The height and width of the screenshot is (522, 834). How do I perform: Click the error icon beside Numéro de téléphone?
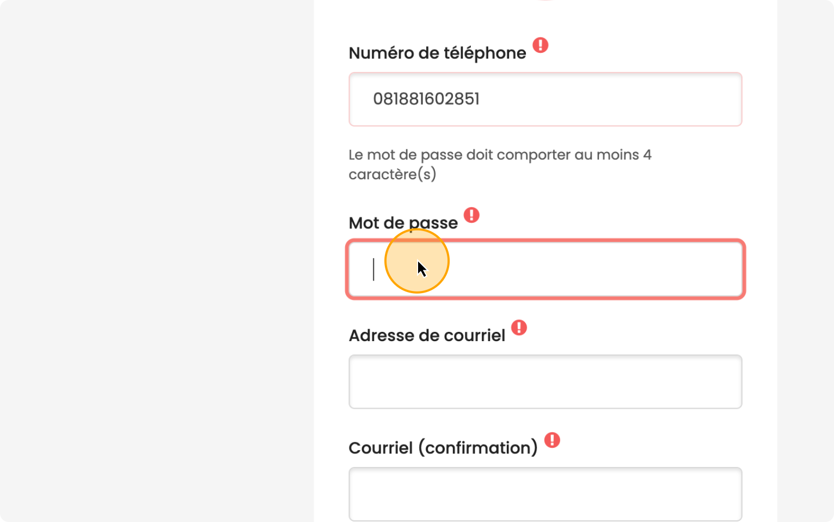(x=540, y=45)
